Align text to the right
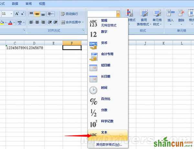Screen dimensions: 194x149 pyautogui.click(x=43, y=22)
